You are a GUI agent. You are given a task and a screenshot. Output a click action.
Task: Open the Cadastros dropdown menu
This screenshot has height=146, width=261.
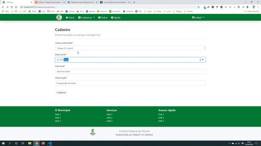click(x=86, y=17)
